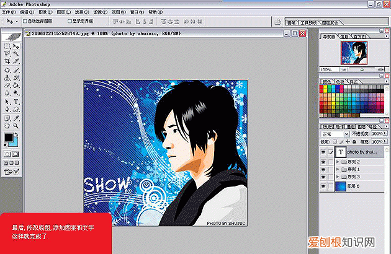Select the Rectangular Marquee tool
This screenshot has width=391, height=254.
[x=7, y=46]
